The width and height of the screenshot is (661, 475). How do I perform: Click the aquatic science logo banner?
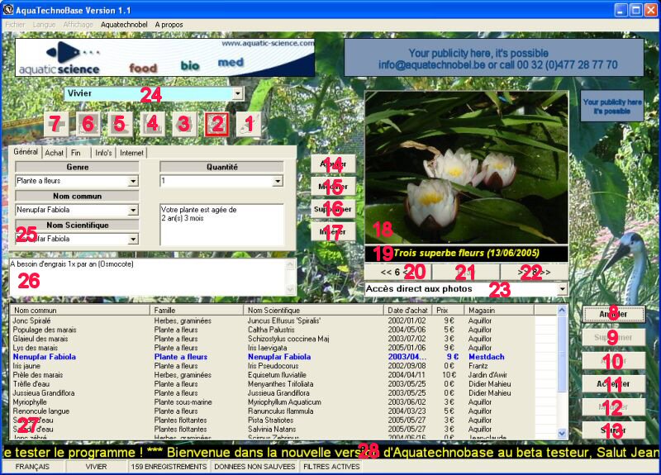[165, 58]
